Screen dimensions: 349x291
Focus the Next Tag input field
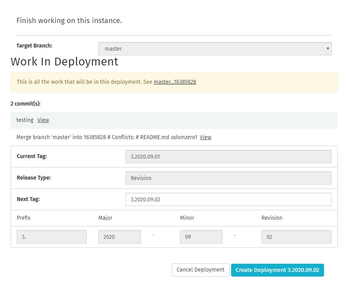[228, 199]
